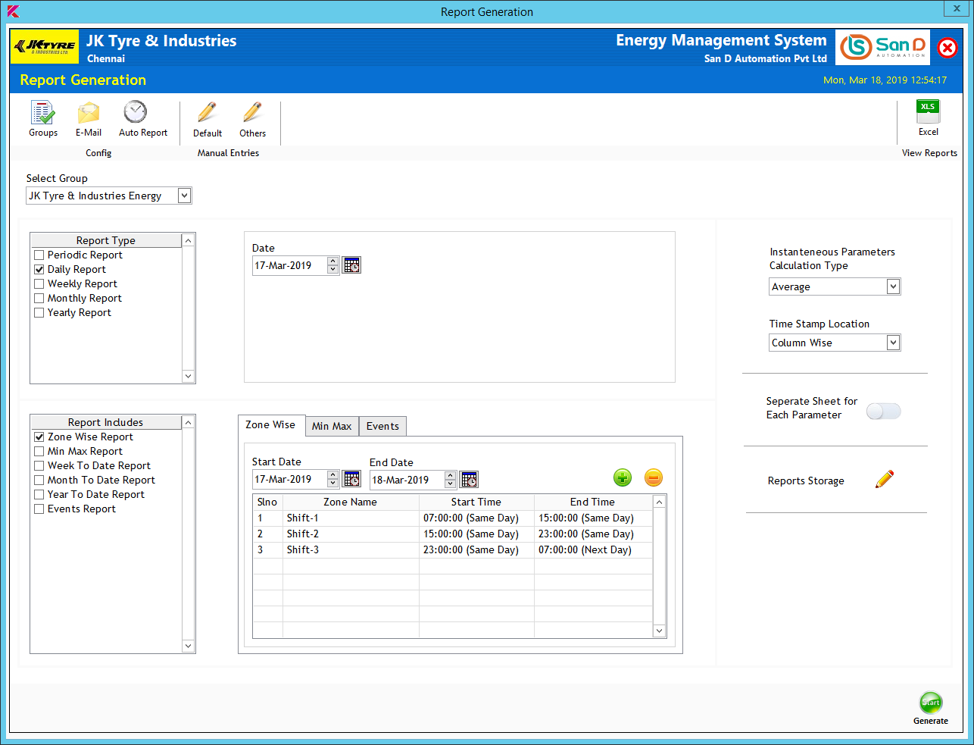Click the green Generate start button
974x745 pixels.
[931, 703]
